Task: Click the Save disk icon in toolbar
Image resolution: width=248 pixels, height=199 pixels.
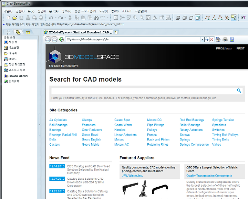Action: 21,18
